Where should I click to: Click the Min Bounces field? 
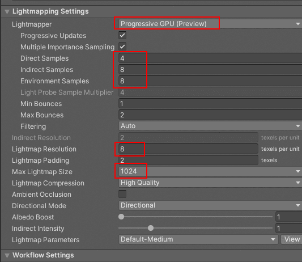pyautogui.click(x=210, y=104)
